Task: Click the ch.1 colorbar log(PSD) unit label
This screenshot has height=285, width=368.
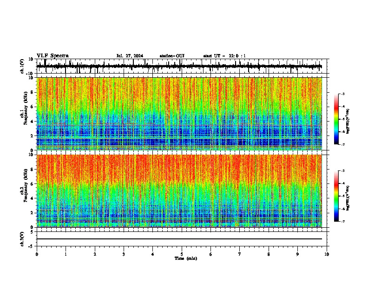Action: point(348,122)
